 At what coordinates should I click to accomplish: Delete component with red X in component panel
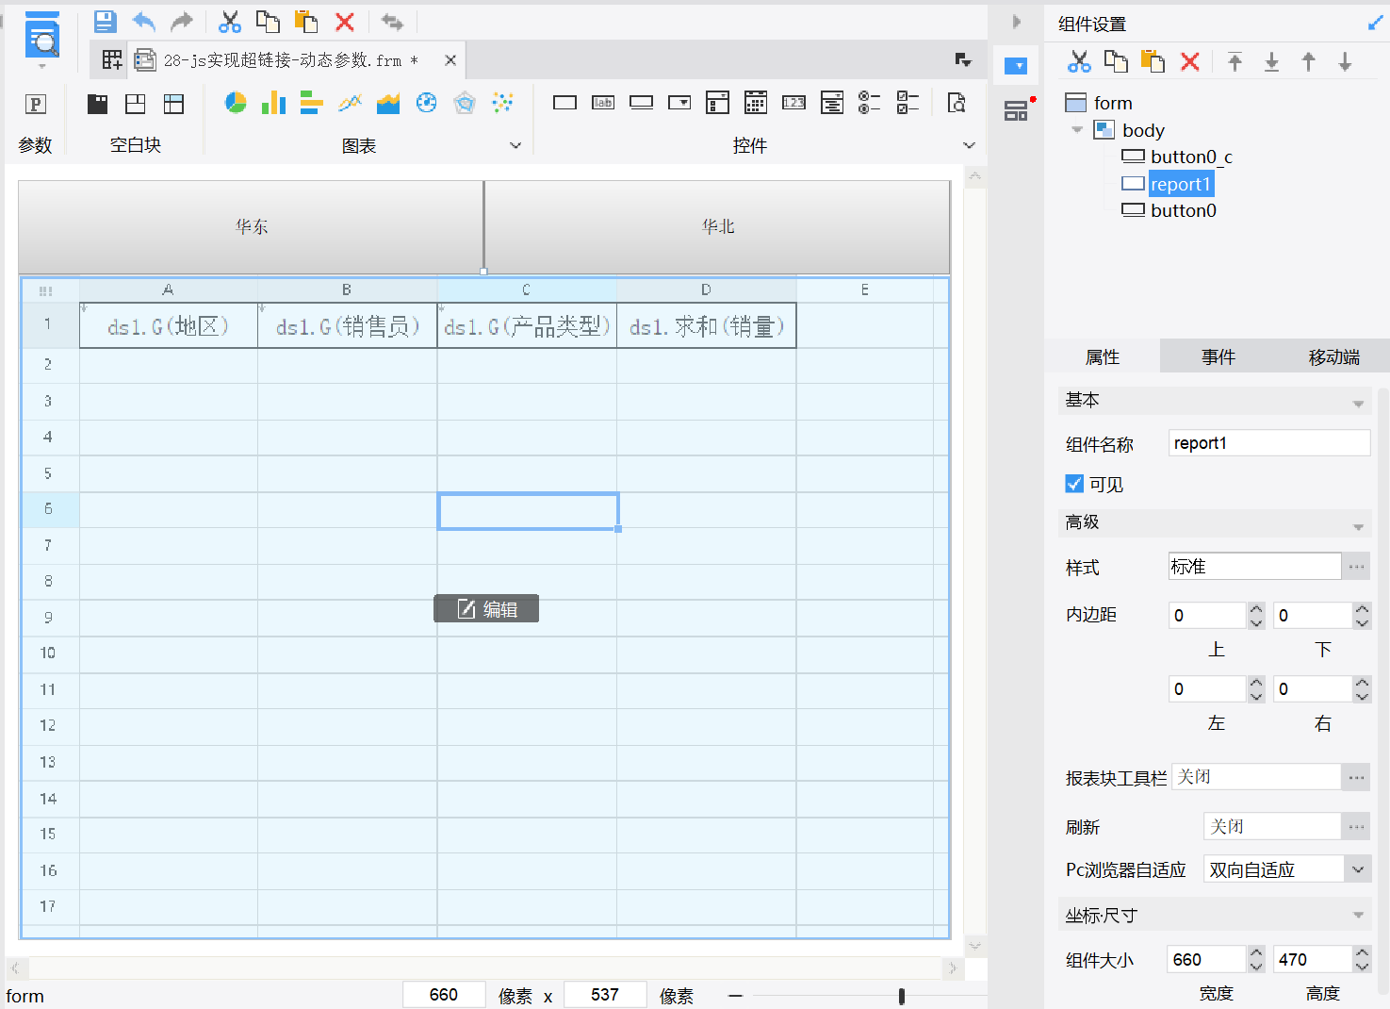click(x=1190, y=62)
